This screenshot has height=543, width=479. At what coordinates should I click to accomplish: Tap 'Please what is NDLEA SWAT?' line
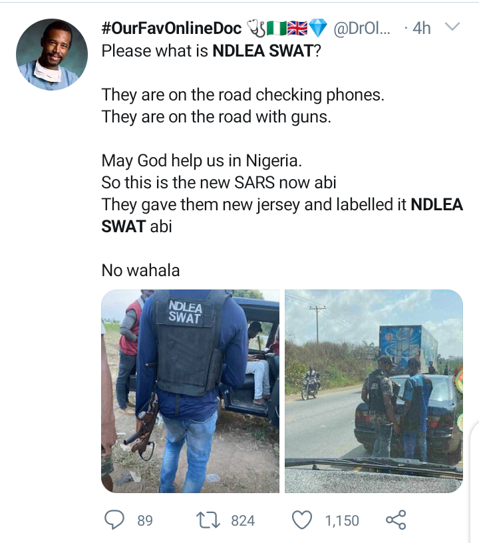[x=211, y=51]
